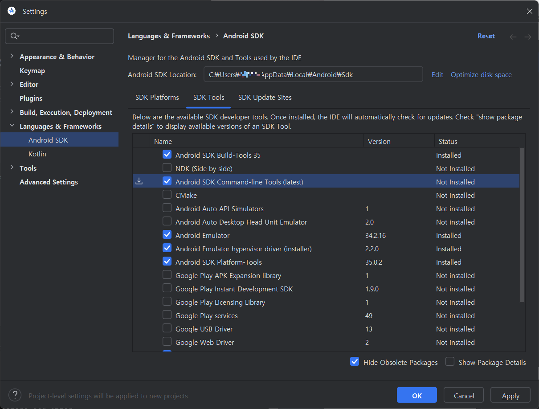Click the Cancel button

click(x=464, y=395)
